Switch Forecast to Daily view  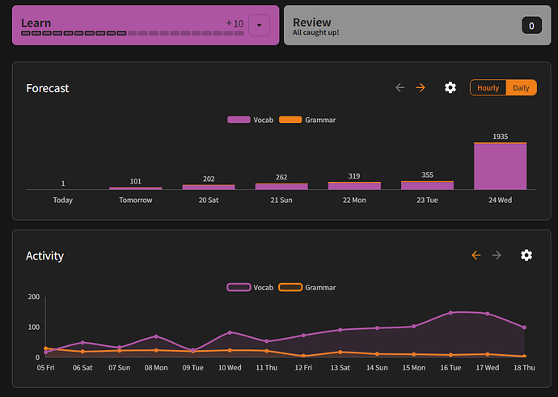tap(521, 87)
